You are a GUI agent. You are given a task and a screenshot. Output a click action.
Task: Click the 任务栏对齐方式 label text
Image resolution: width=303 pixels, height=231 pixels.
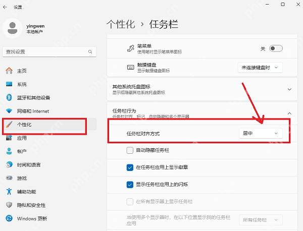pos(143,134)
